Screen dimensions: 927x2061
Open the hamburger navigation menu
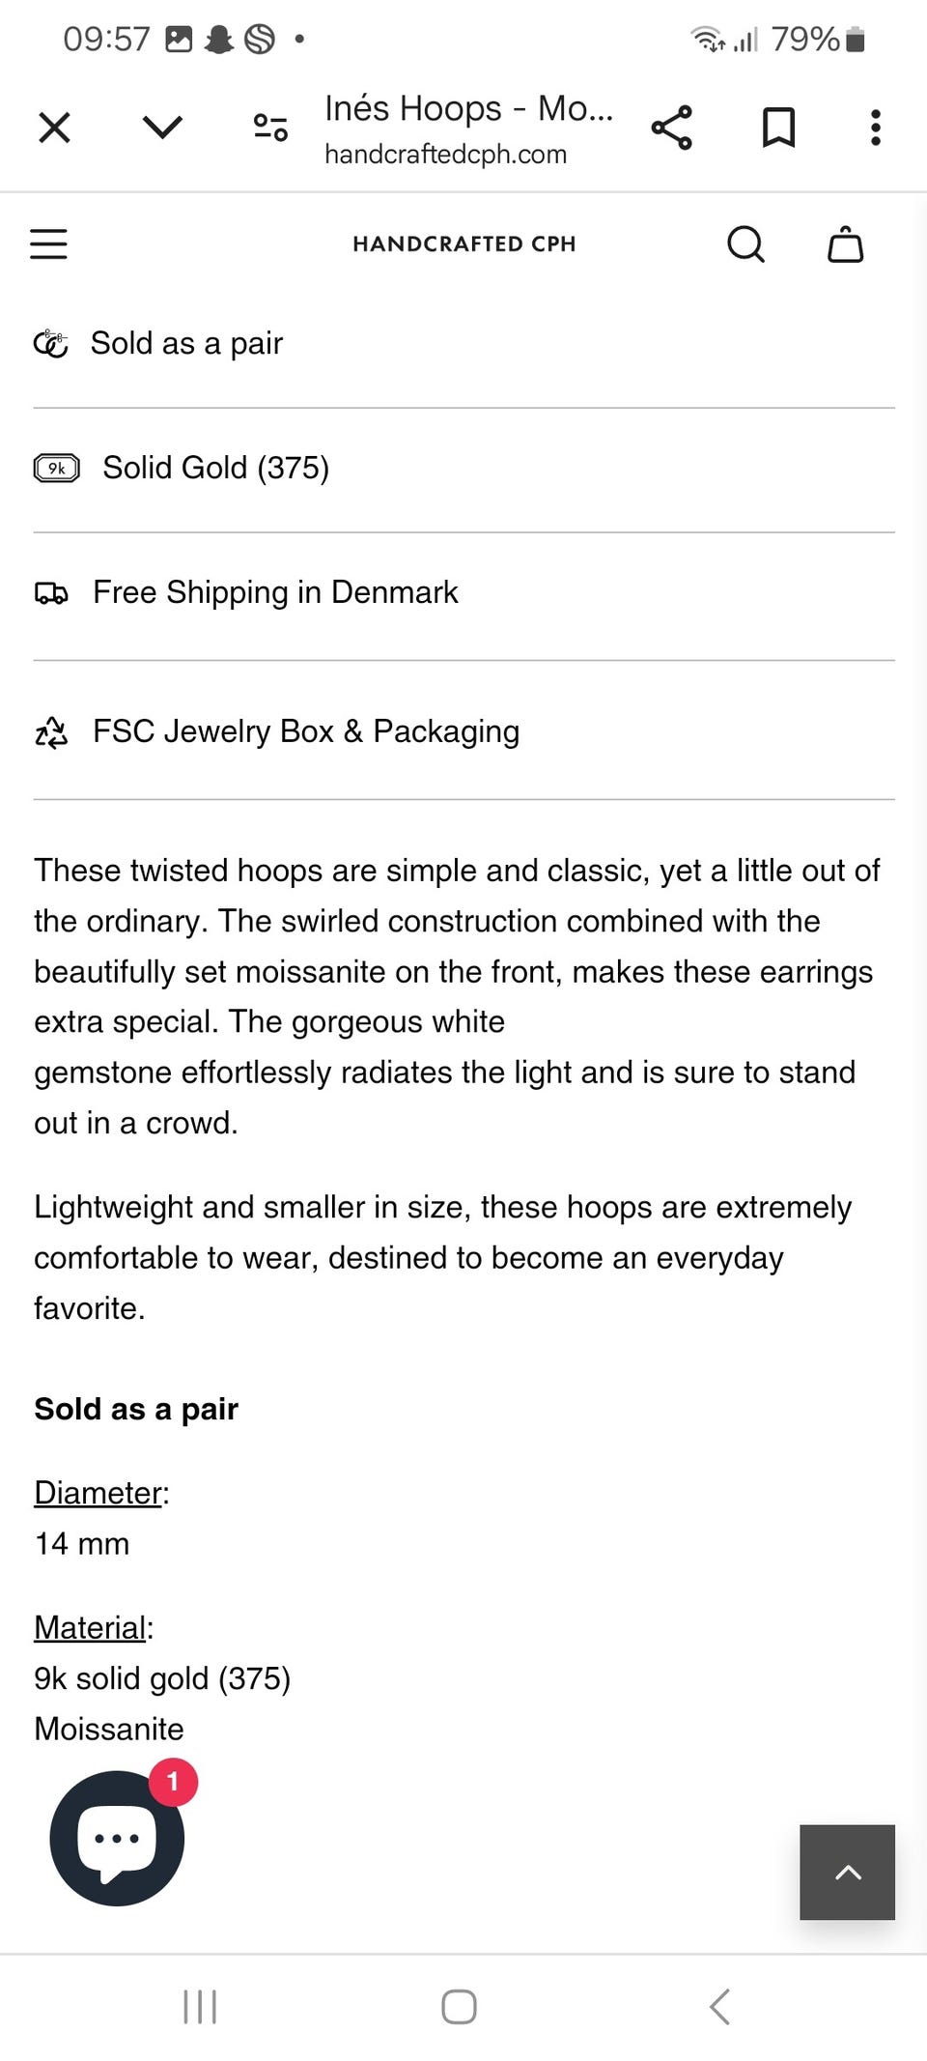pyautogui.click(x=49, y=244)
